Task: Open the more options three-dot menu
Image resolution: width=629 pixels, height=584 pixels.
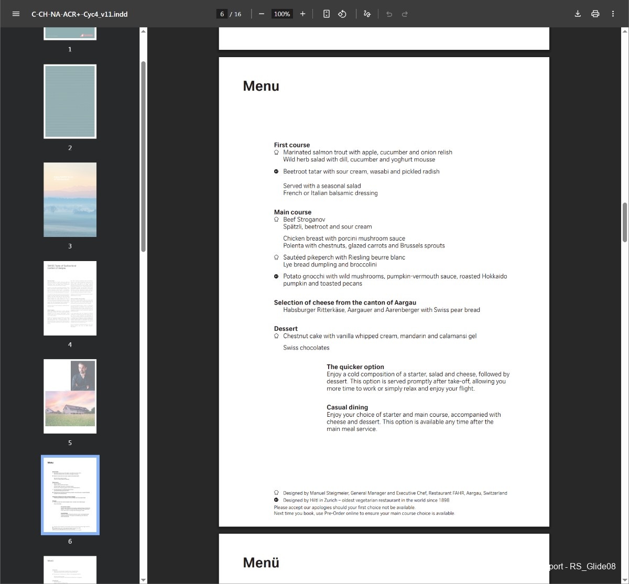Action: [x=613, y=14]
